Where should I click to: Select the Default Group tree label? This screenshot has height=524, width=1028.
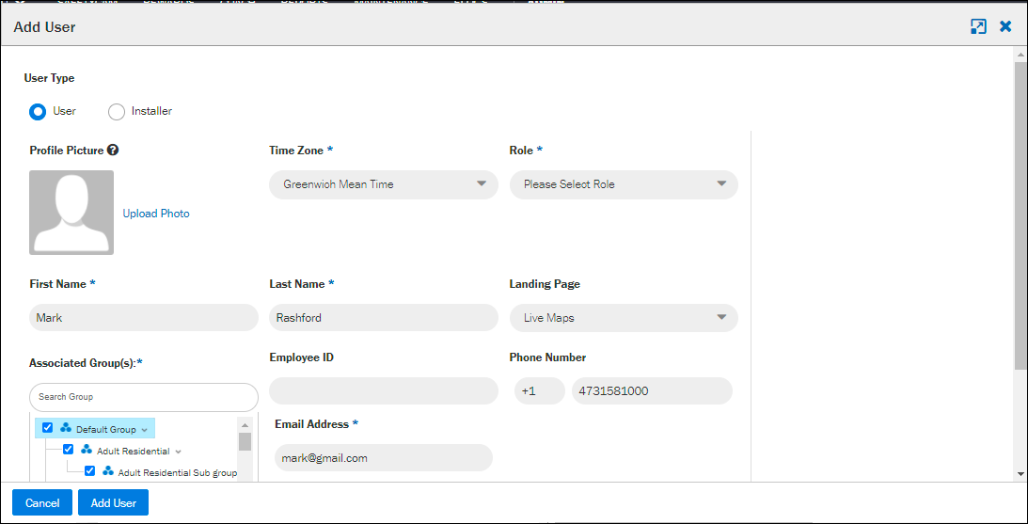pyautogui.click(x=105, y=430)
